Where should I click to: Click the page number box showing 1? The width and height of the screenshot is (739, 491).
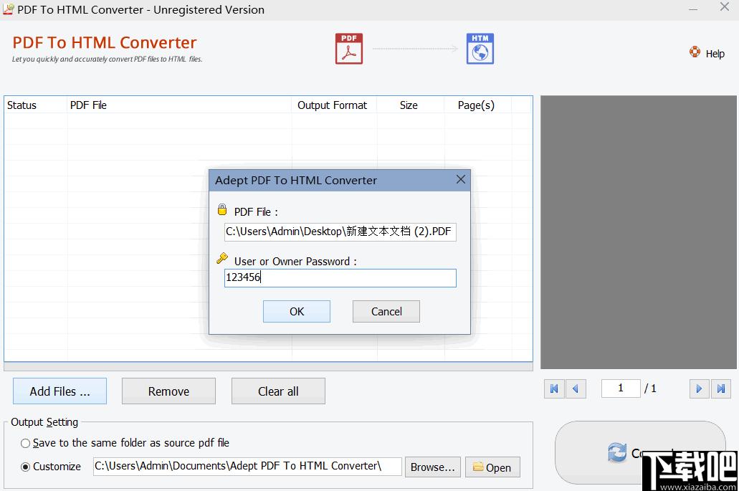click(621, 388)
